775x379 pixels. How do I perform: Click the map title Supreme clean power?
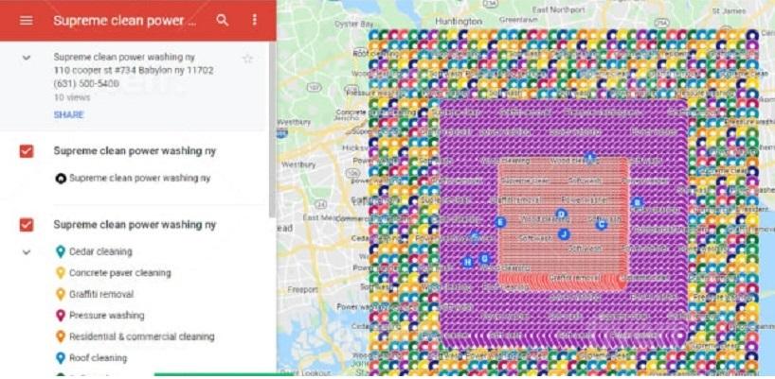(124, 21)
